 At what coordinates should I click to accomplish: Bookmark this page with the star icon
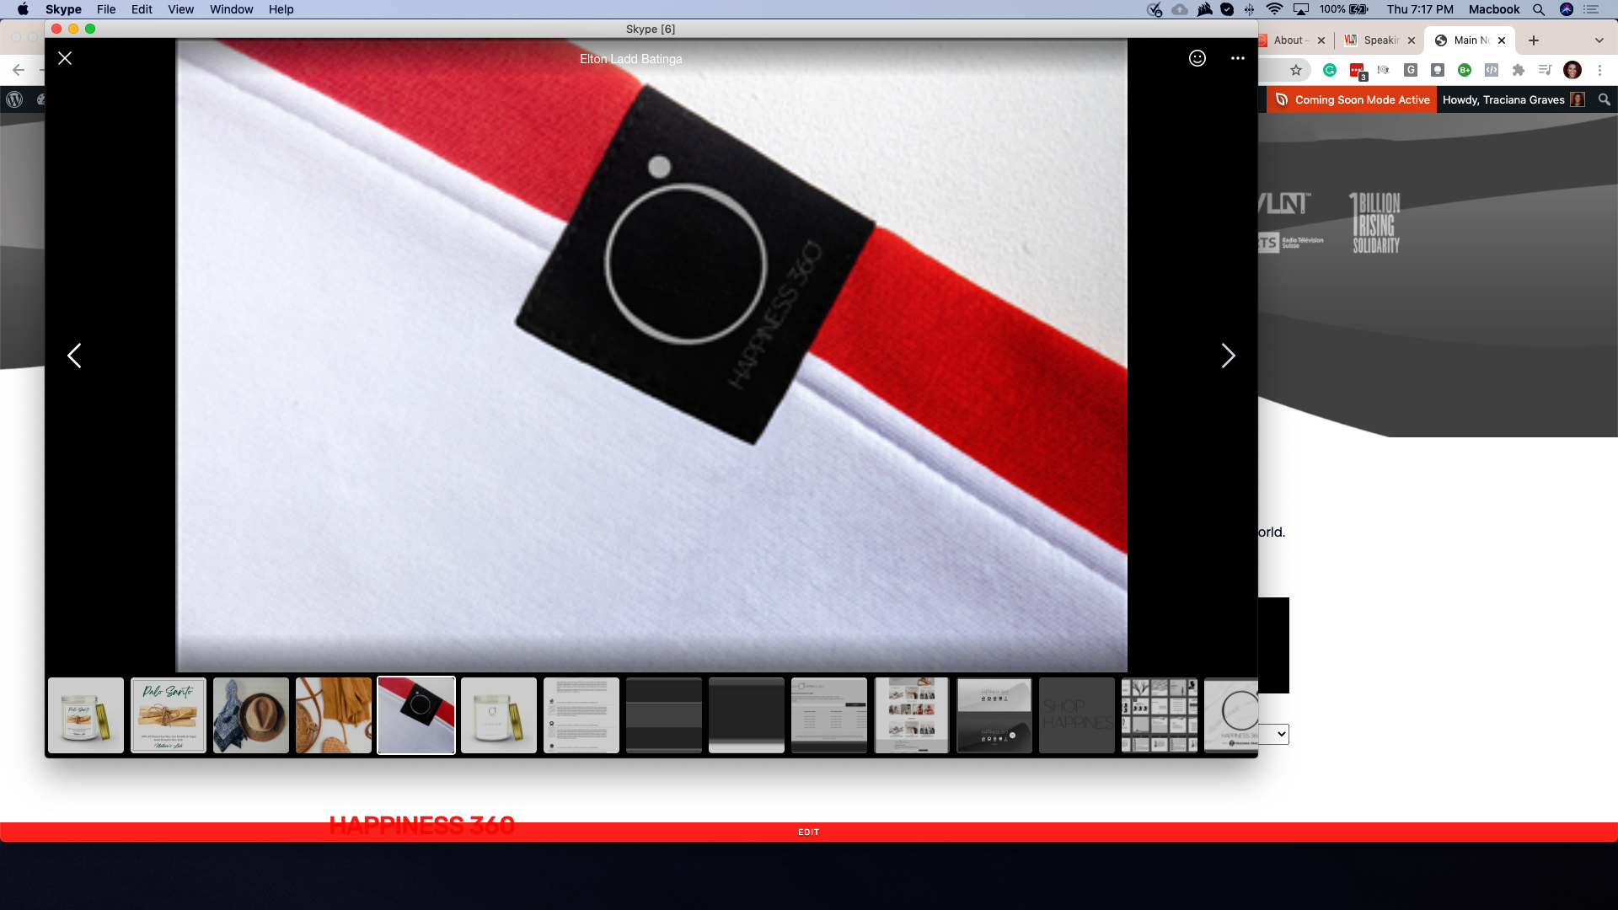(x=1296, y=70)
